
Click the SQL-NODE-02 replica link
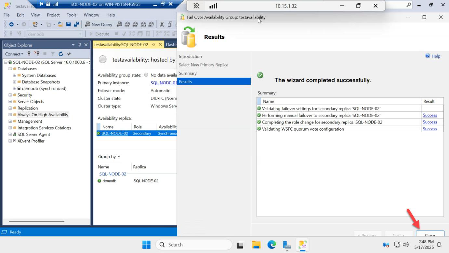tap(114, 134)
